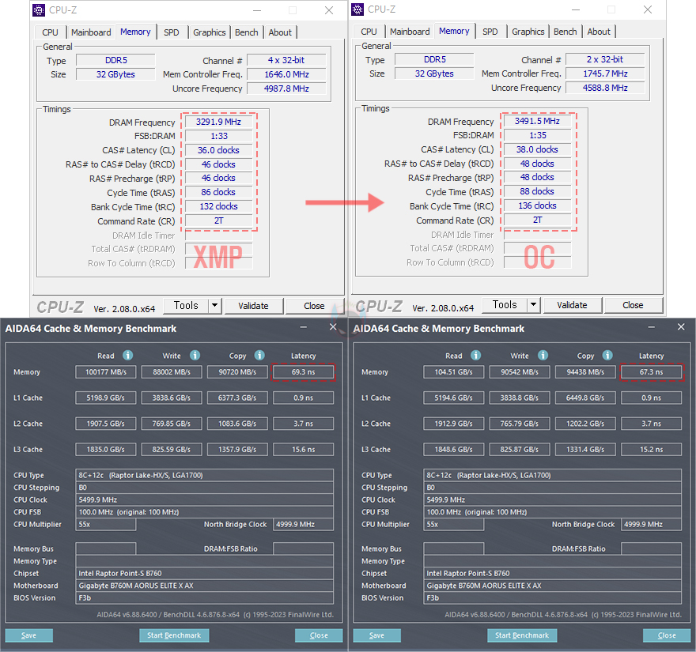Open About tab in right CPU-Z

click(599, 32)
